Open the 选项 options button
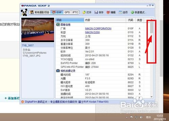The height and width of the screenshot is (121, 169). tap(123, 12)
